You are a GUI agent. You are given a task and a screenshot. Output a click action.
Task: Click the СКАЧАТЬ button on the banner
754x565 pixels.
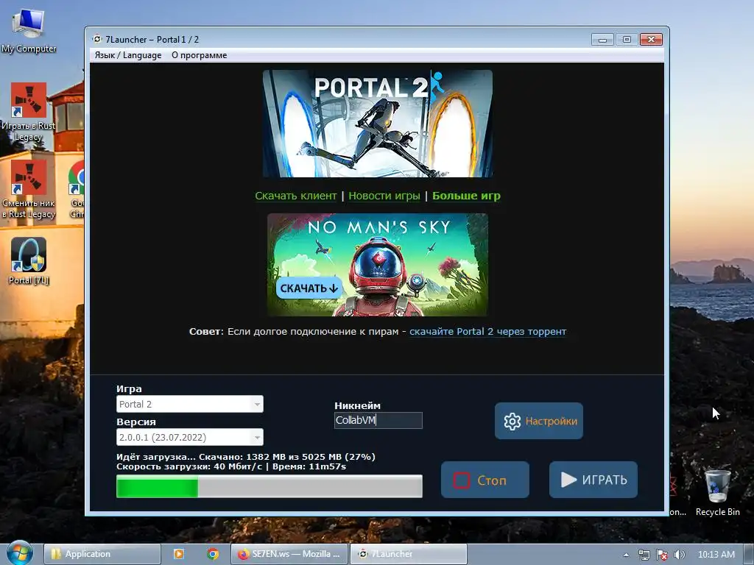click(309, 288)
